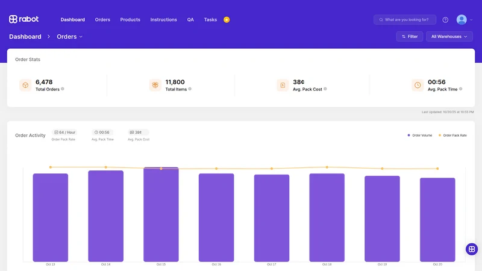Open the Instructions tab
482x271 pixels.
pos(163,20)
